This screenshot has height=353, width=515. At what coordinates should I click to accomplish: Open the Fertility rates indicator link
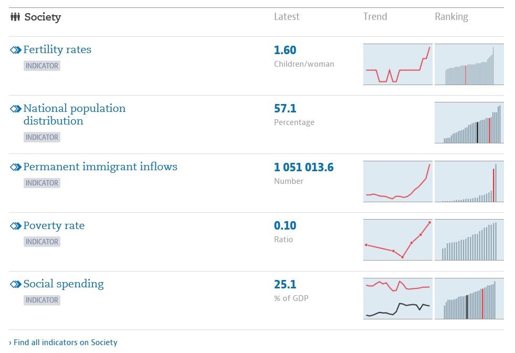[x=57, y=50]
